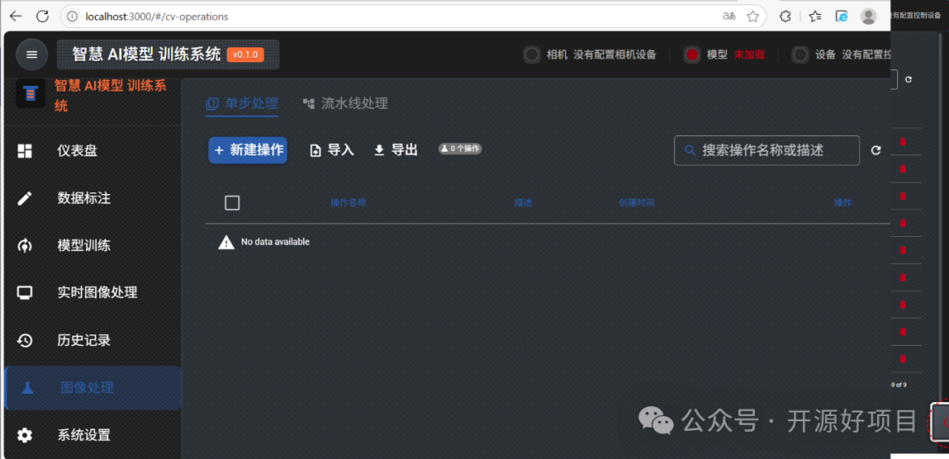Bookmark page with the star icon
Screen dimensions: 949x459
[x=752, y=17]
